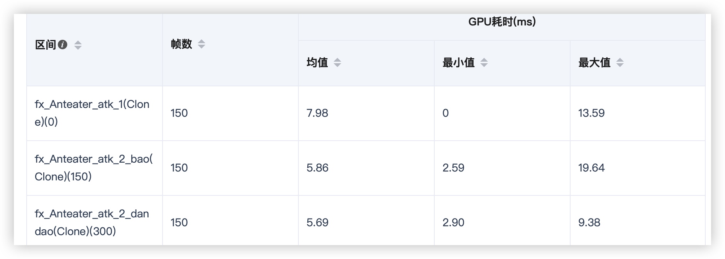
Task: Select the 13.59 maximum value cell
Action: (591, 113)
